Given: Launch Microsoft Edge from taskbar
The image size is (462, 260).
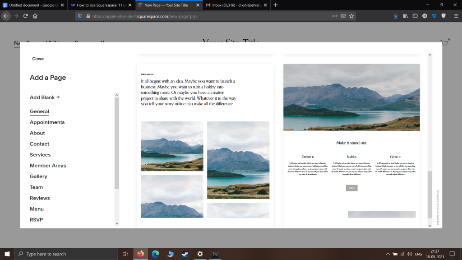Looking at the screenshot, I should pos(155,254).
